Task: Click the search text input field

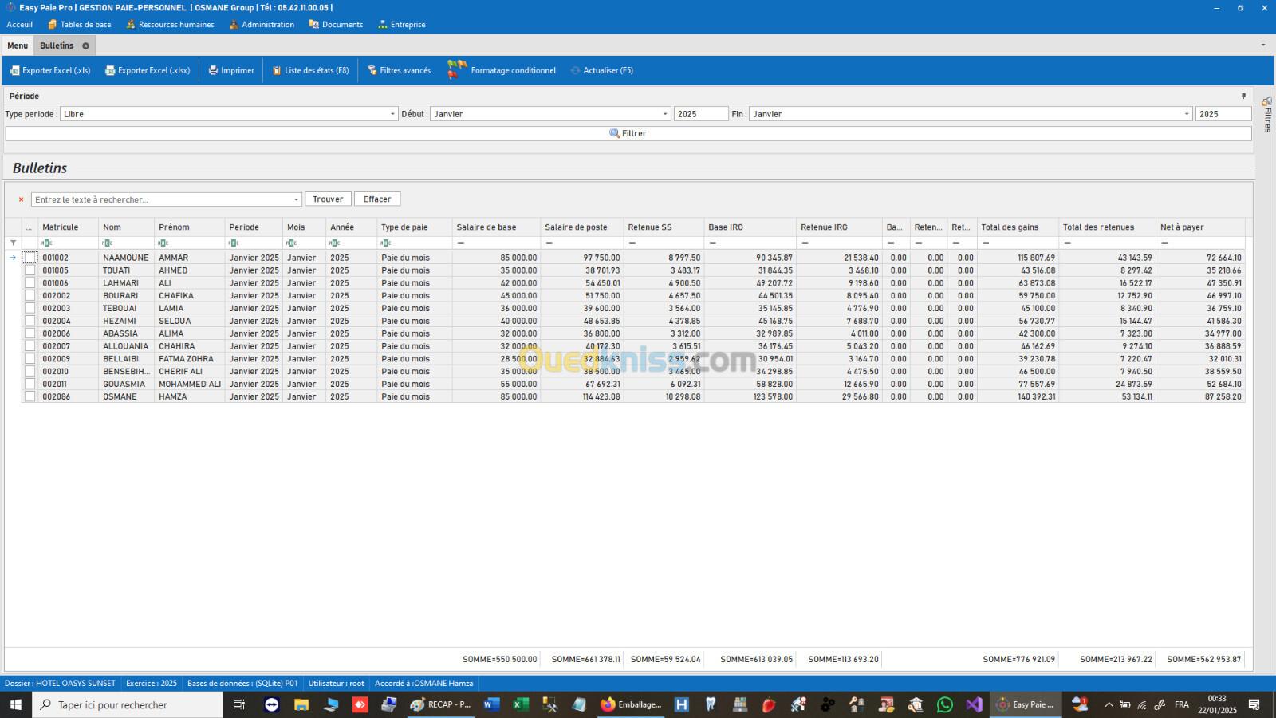Action: (x=159, y=199)
